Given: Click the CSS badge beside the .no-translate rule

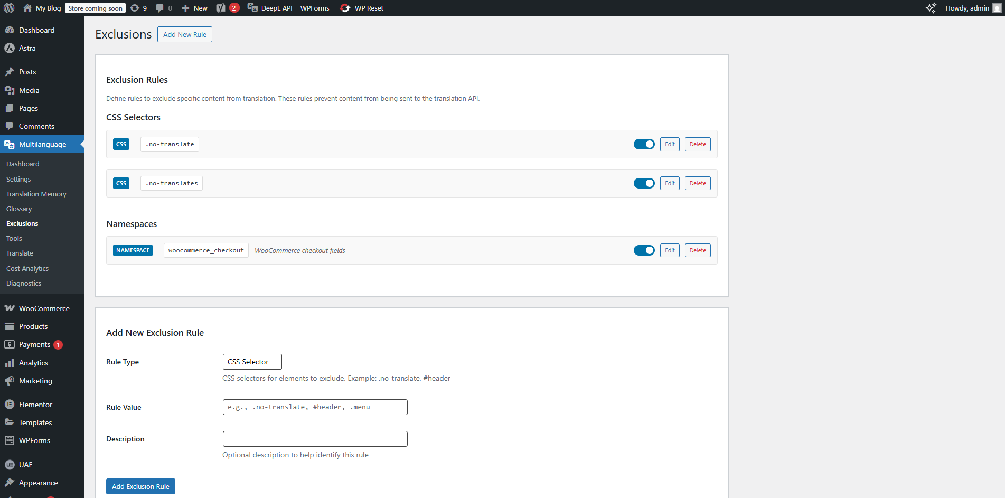Looking at the screenshot, I should [121, 144].
